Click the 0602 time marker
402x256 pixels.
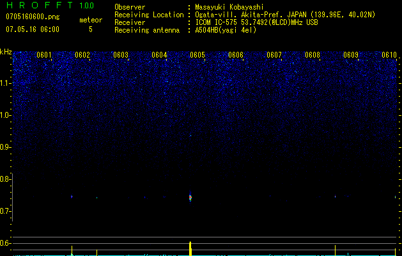point(82,55)
